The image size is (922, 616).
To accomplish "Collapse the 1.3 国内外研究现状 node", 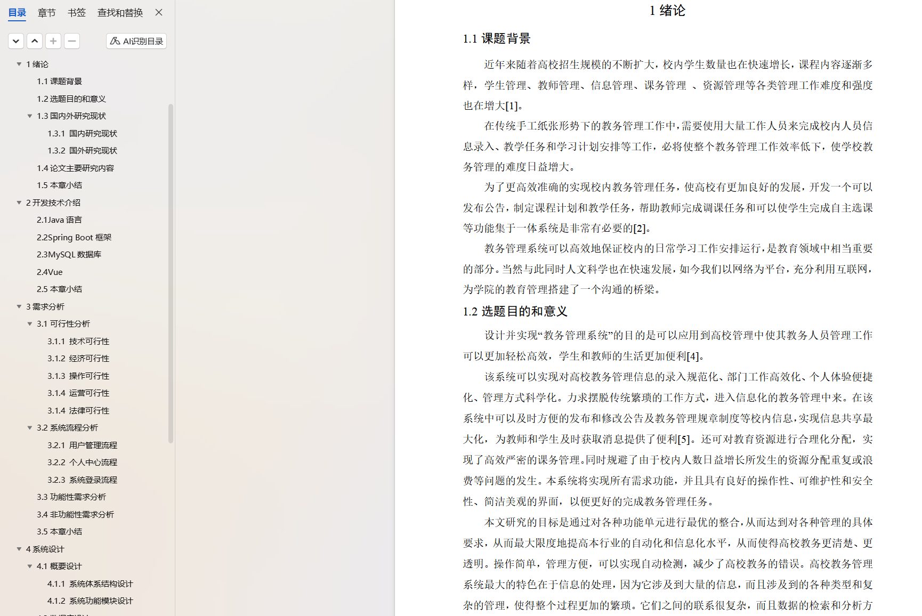I will pos(30,116).
